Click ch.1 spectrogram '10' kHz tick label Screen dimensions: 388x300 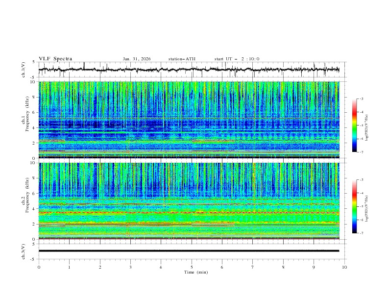pyautogui.click(x=33, y=82)
